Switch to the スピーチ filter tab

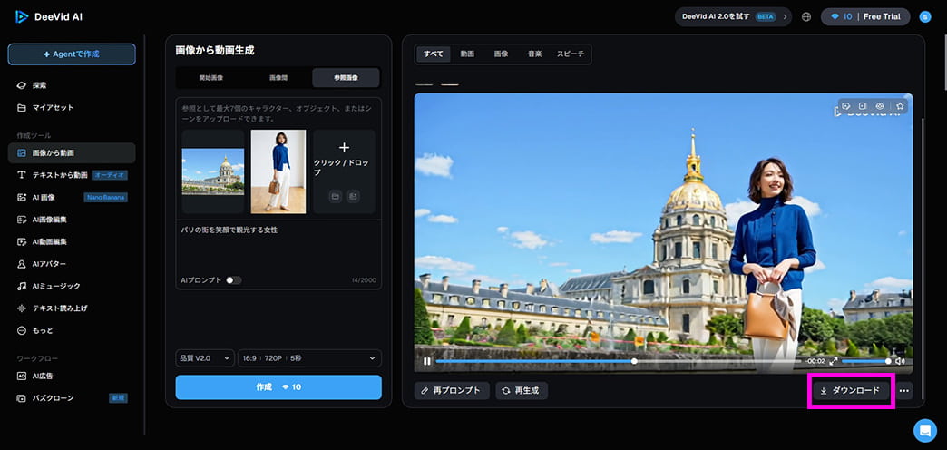tap(571, 54)
